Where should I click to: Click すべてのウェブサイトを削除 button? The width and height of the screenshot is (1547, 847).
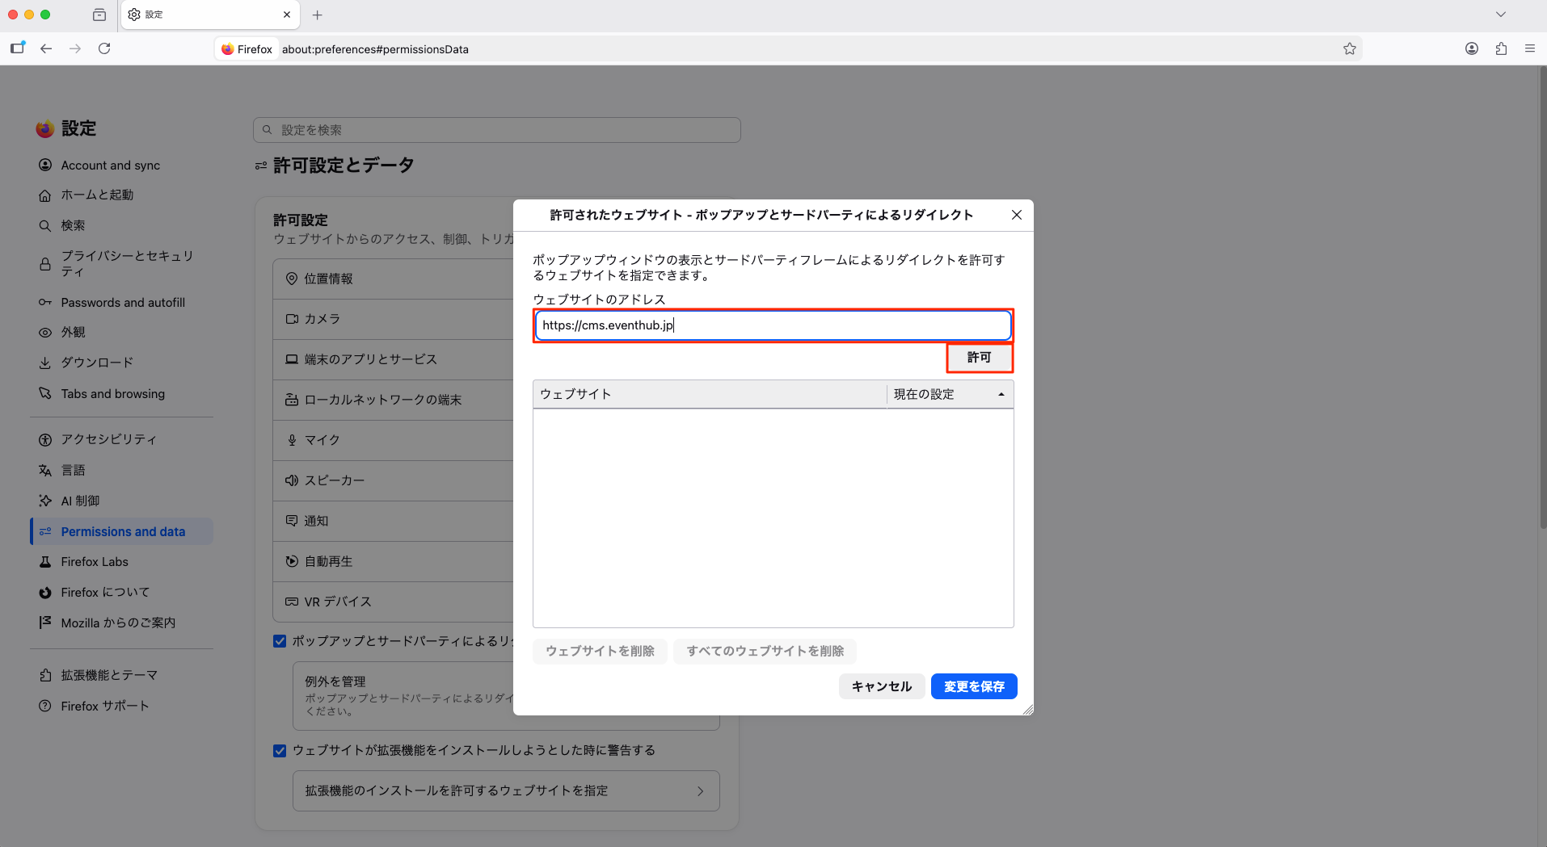[x=765, y=651]
